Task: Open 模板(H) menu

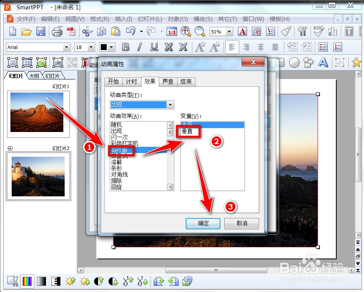Action: click(x=279, y=19)
